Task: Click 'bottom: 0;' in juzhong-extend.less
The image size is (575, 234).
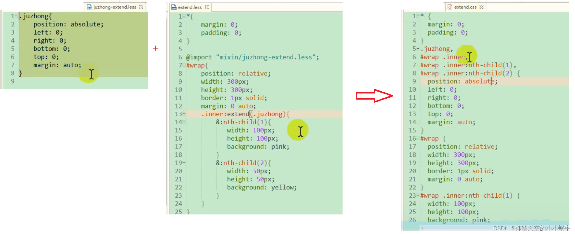Action: (52, 49)
